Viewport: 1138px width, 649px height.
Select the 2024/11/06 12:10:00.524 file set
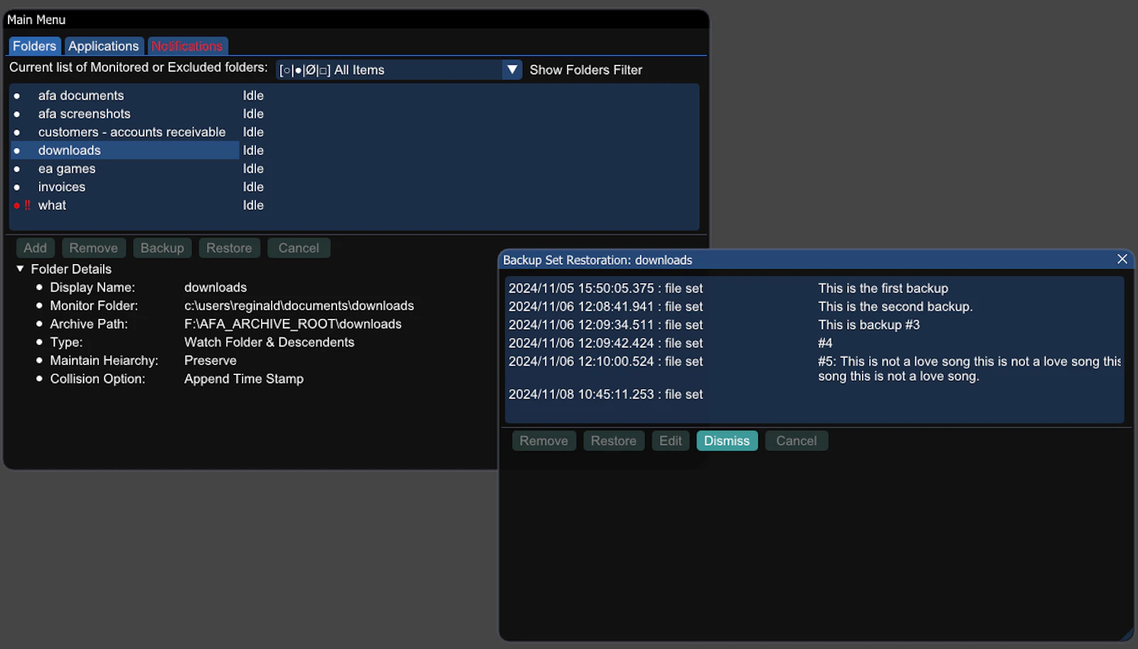click(x=605, y=362)
